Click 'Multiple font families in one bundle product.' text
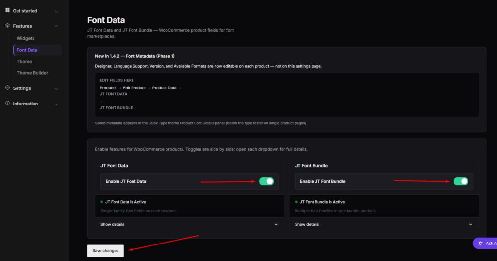The width and height of the screenshot is (497, 261). (335, 211)
